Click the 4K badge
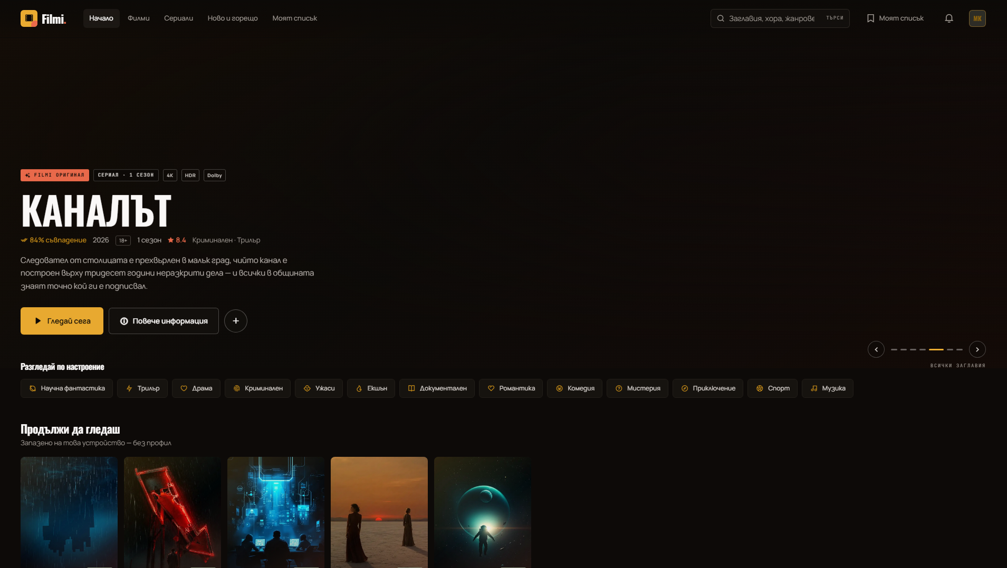1007x568 pixels. point(170,175)
